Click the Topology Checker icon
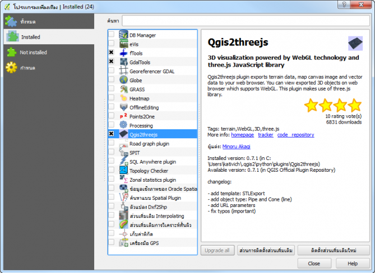 pyautogui.click(x=123, y=171)
